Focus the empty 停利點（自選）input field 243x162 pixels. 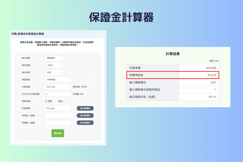[58, 116]
